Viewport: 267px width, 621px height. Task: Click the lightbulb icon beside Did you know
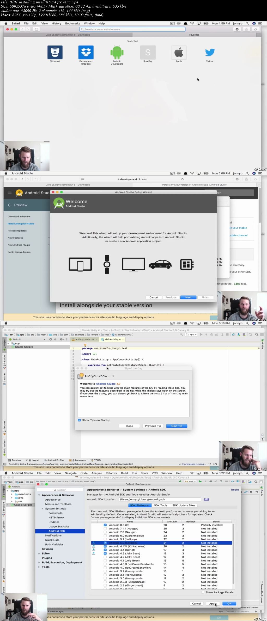coord(81,376)
